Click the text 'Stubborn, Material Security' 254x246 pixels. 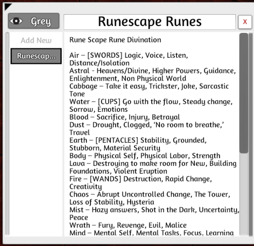point(115,148)
